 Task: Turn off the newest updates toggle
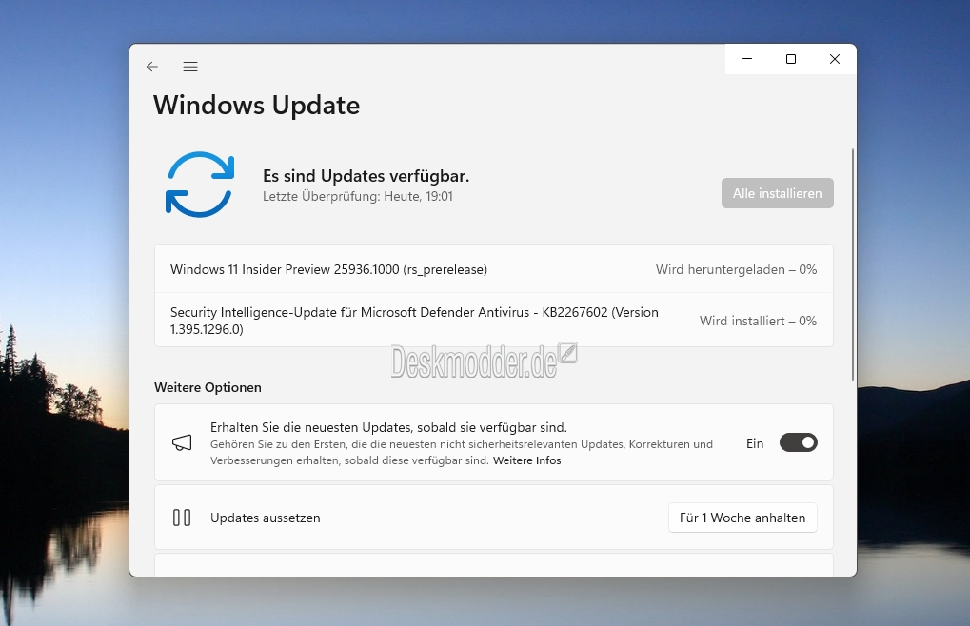click(x=798, y=442)
